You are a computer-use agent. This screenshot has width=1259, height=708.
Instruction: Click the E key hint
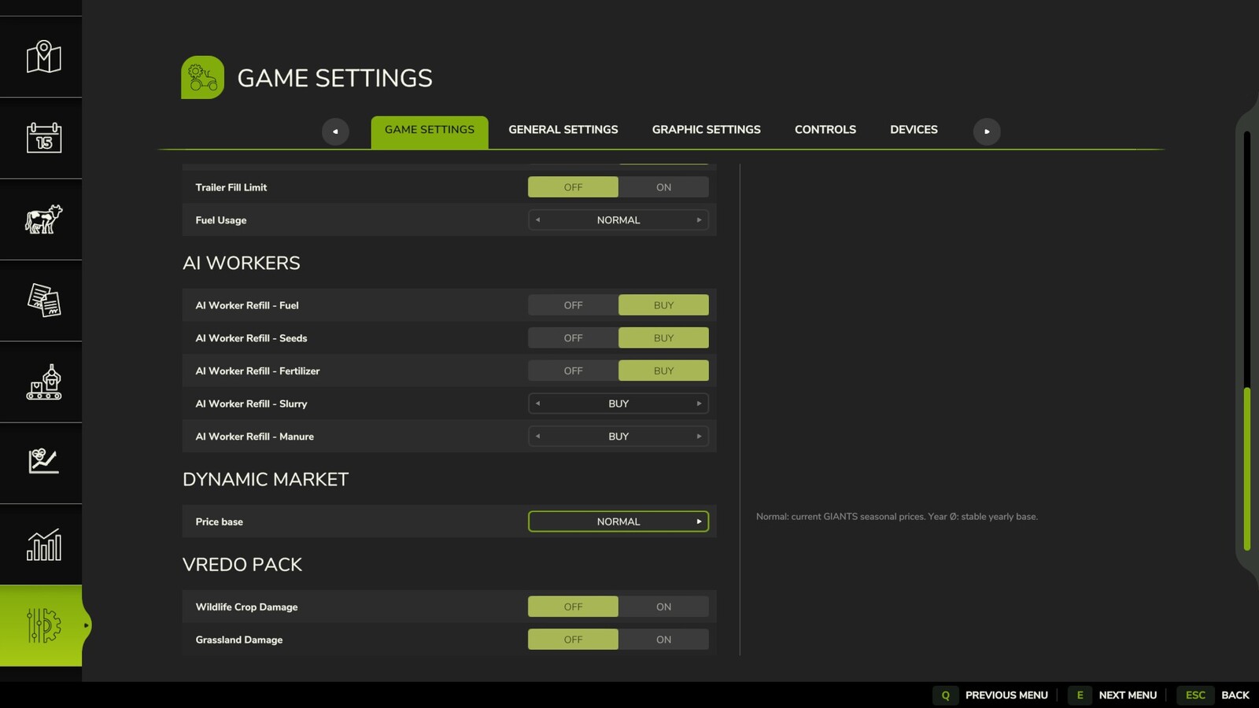pos(1080,695)
